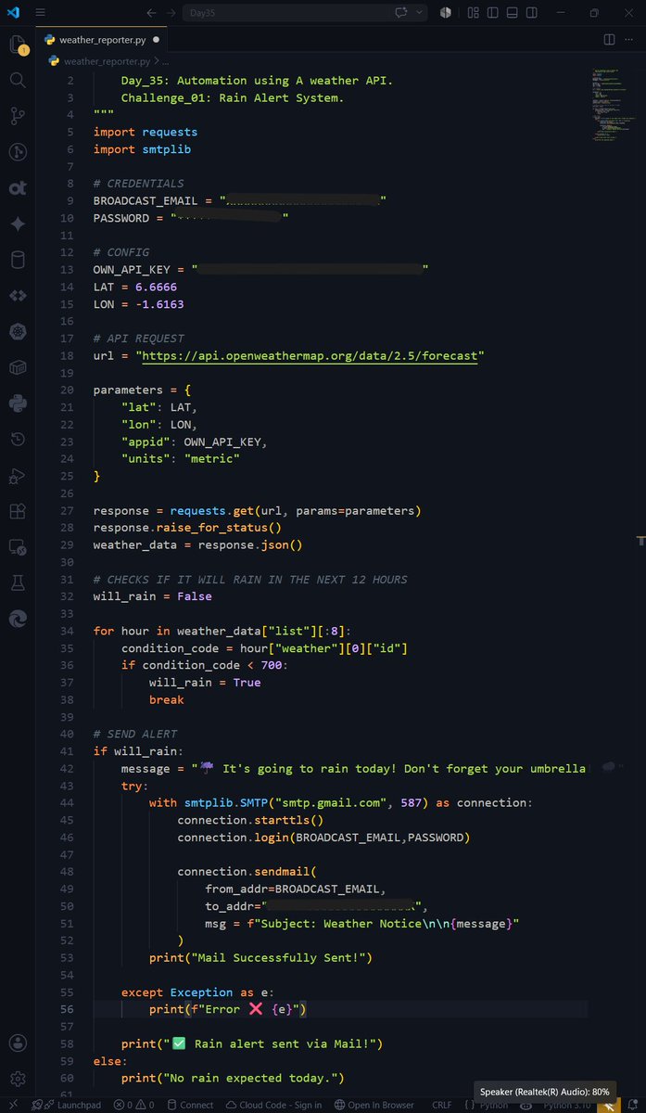Click 'response.raise_for_status()' in the code
This screenshot has width=646, height=1113.
(187, 528)
